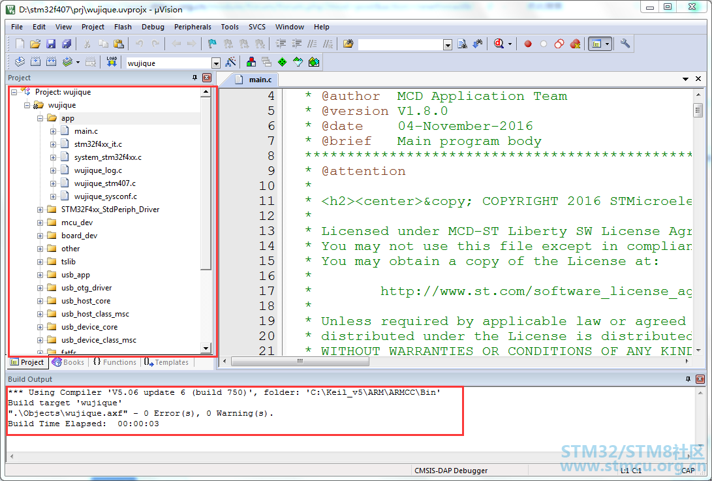This screenshot has width=712, height=481.
Task: Open the SVCS menu
Action: (257, 27)
